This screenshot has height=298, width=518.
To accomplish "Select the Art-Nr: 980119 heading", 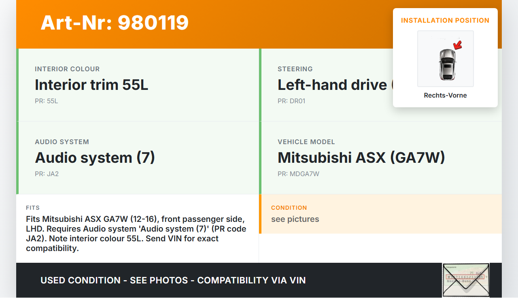I will (x=115, y=23).
